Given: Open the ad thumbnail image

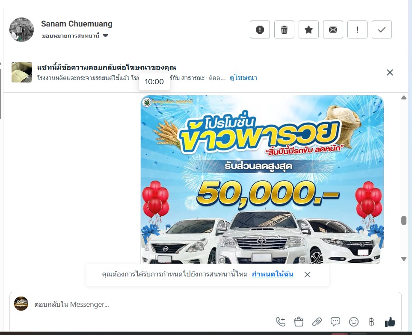Looking at the screenshot, I should coord(22,72).
